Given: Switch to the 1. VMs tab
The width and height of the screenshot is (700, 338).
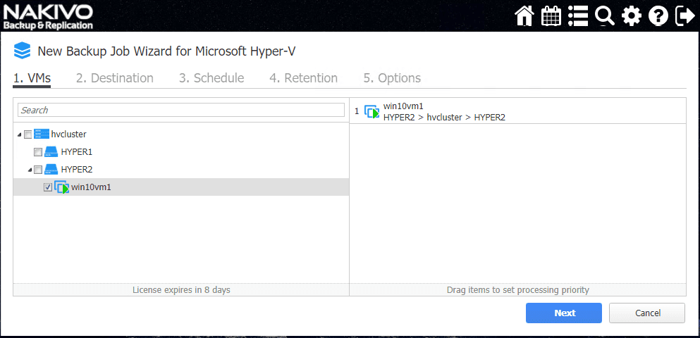Looking at the screenshot, I should [x=32, y=78].
